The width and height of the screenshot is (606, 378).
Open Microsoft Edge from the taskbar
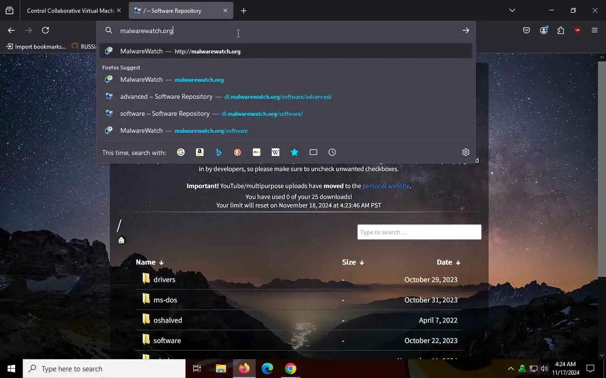tap(267, 369)
